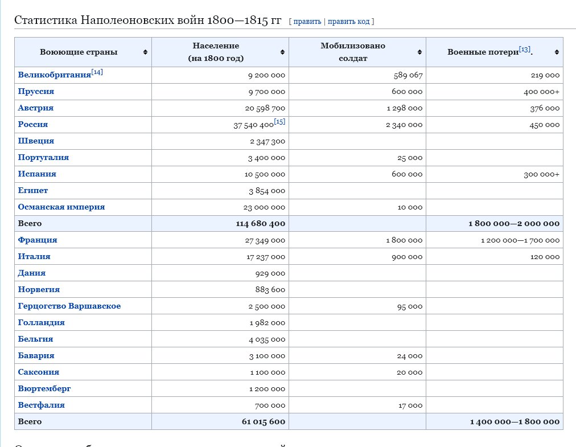Click the Россия link in table
Image resolution: width=576 pixels, height=447 pixels.
pos(33,125)
